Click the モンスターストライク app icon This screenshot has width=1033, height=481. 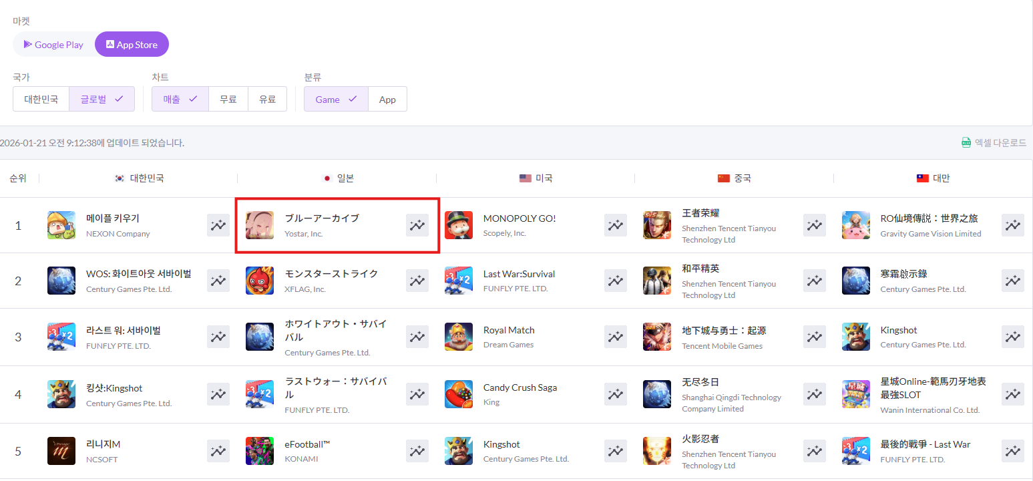point(260,281)
